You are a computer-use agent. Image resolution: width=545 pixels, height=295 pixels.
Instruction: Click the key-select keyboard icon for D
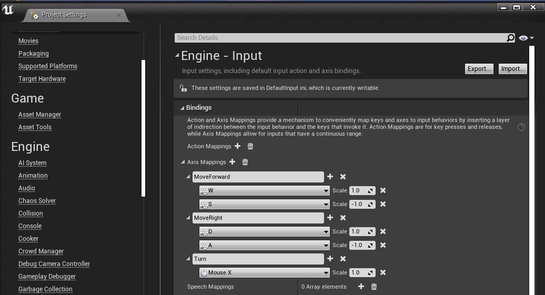pos(204,231)
